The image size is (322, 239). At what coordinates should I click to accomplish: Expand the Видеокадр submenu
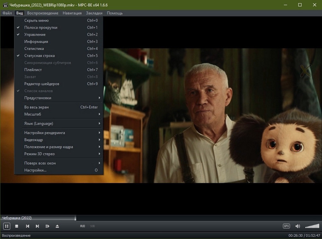[x=59, y=140]
